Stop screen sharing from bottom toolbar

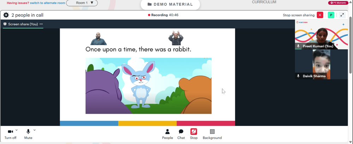tap(193, 134)
